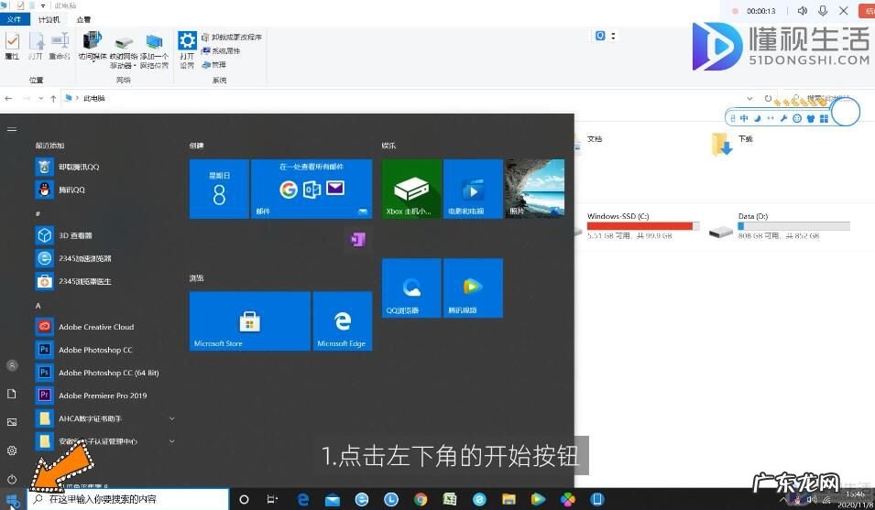Switch to the 文件 ribbon tab
Viewport: 875px width, 510px height.
(x=14, y=19)
